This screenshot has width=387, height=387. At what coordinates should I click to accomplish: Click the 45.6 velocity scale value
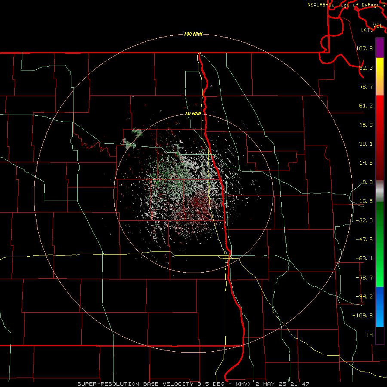coord(366,125)
